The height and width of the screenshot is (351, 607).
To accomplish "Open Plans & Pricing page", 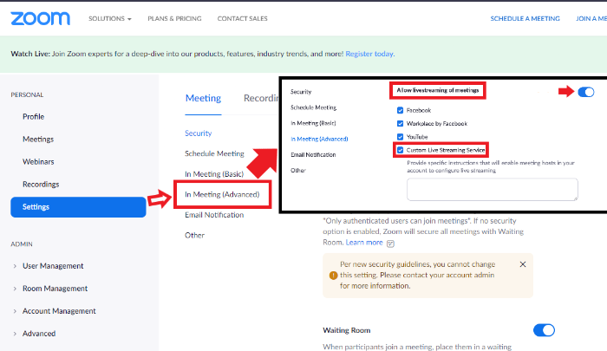I will coord(174,18).
